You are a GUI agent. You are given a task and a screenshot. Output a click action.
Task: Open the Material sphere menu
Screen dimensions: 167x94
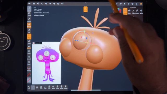tap(46, 4)
